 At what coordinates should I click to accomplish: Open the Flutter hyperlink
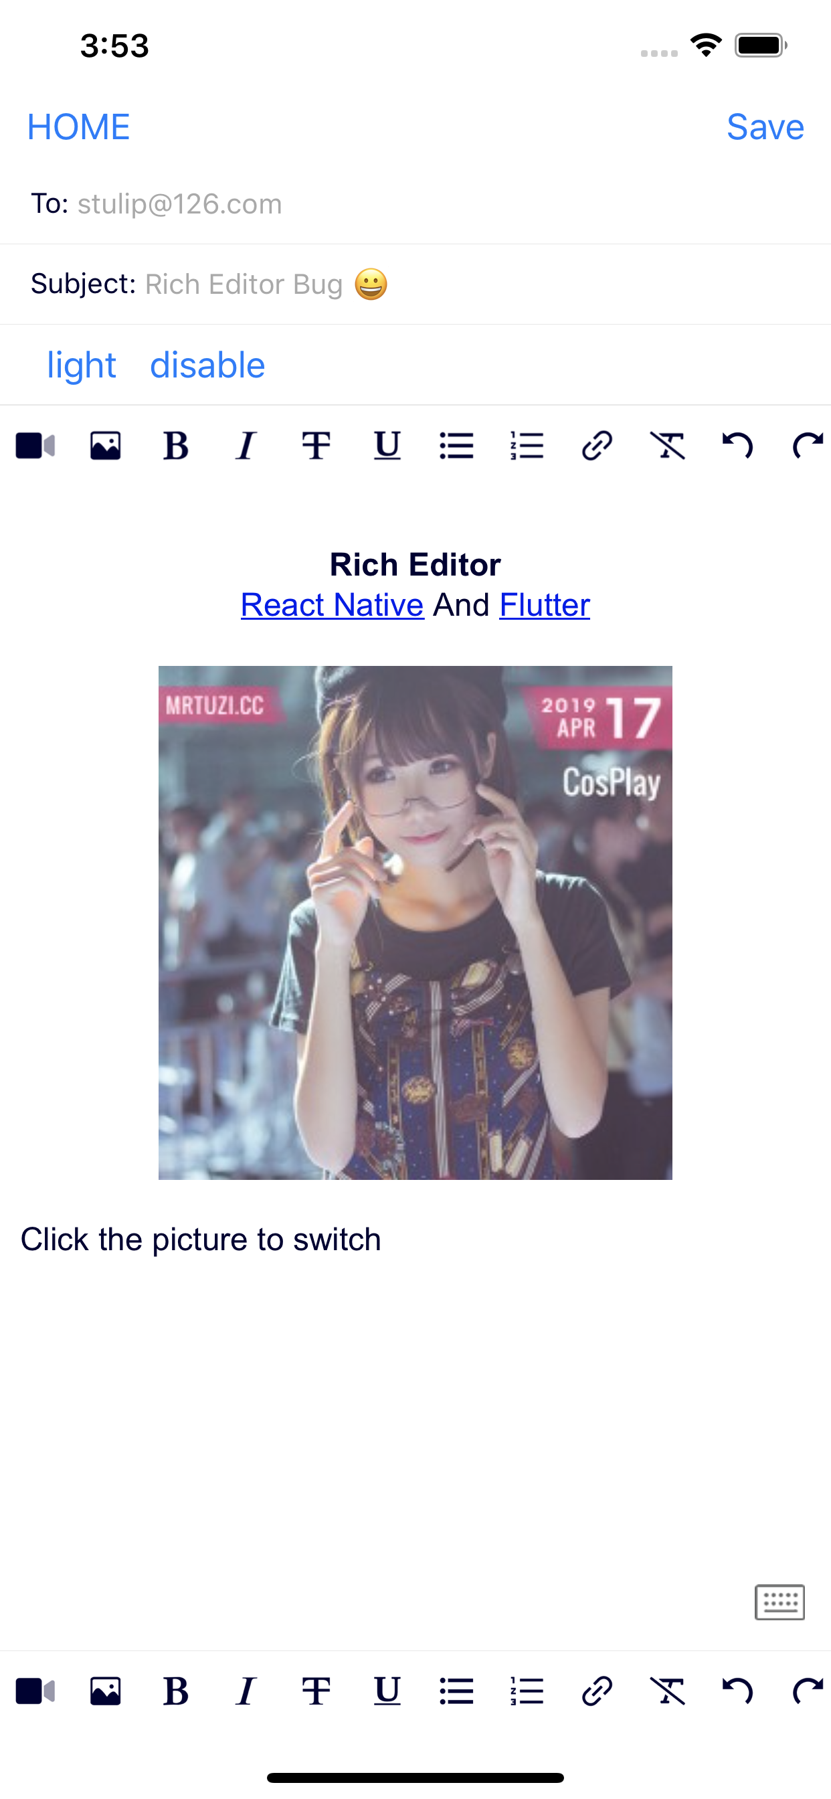tap(545, 605)
